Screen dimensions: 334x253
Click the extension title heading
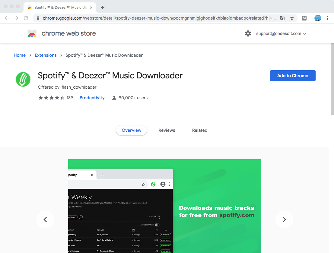pyautogui.click(x=110, y=76)
